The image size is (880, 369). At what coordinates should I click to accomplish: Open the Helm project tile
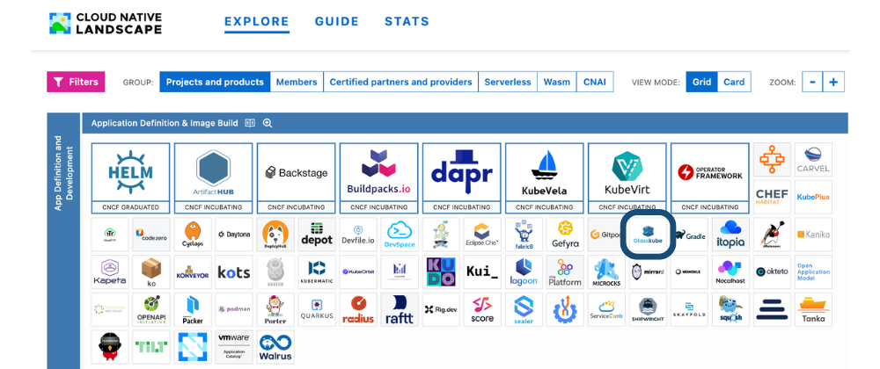point(130,177)
